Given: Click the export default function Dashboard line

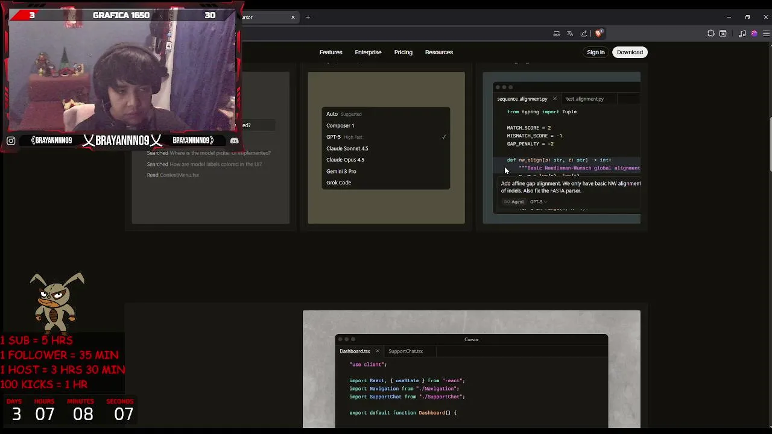Looking at the screenshot, I should [x=403, y=413].
